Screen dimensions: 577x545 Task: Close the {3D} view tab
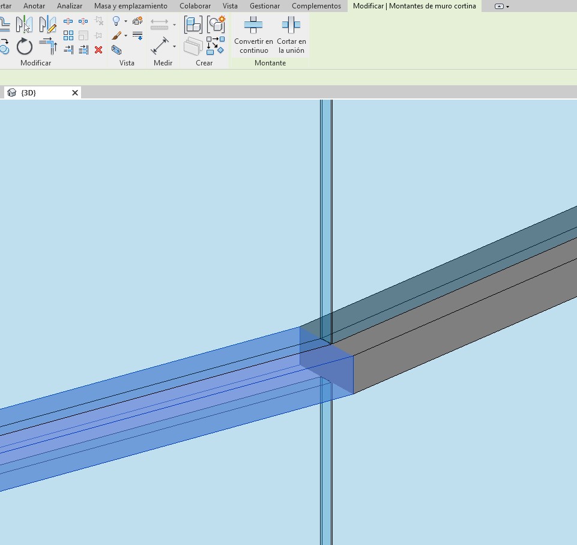pyautogui.click(x=75, y=93)
